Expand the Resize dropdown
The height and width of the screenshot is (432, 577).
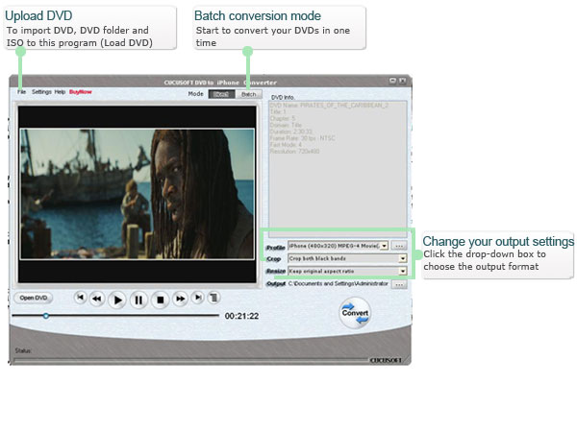pos(403,271)
